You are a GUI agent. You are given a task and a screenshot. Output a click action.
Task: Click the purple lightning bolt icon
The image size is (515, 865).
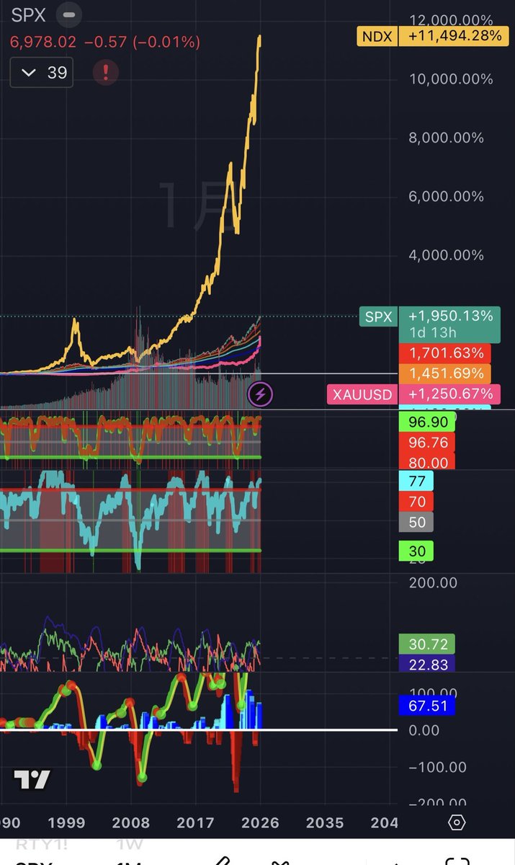pos(260,394)
